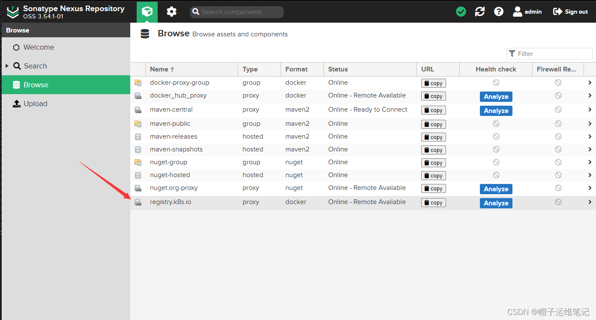Click nuget-hosted hosted database icon

click(138, 175)
